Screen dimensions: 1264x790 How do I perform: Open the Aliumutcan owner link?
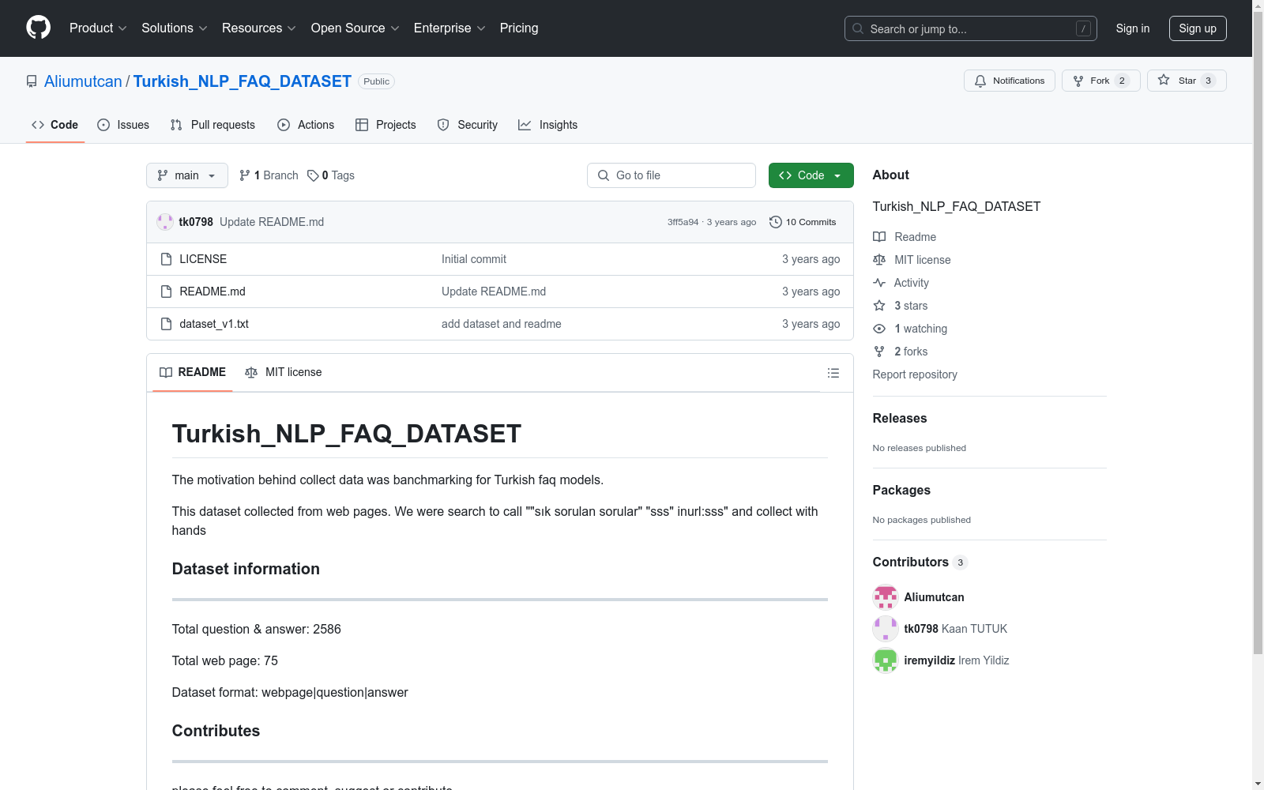pos(83,81)
